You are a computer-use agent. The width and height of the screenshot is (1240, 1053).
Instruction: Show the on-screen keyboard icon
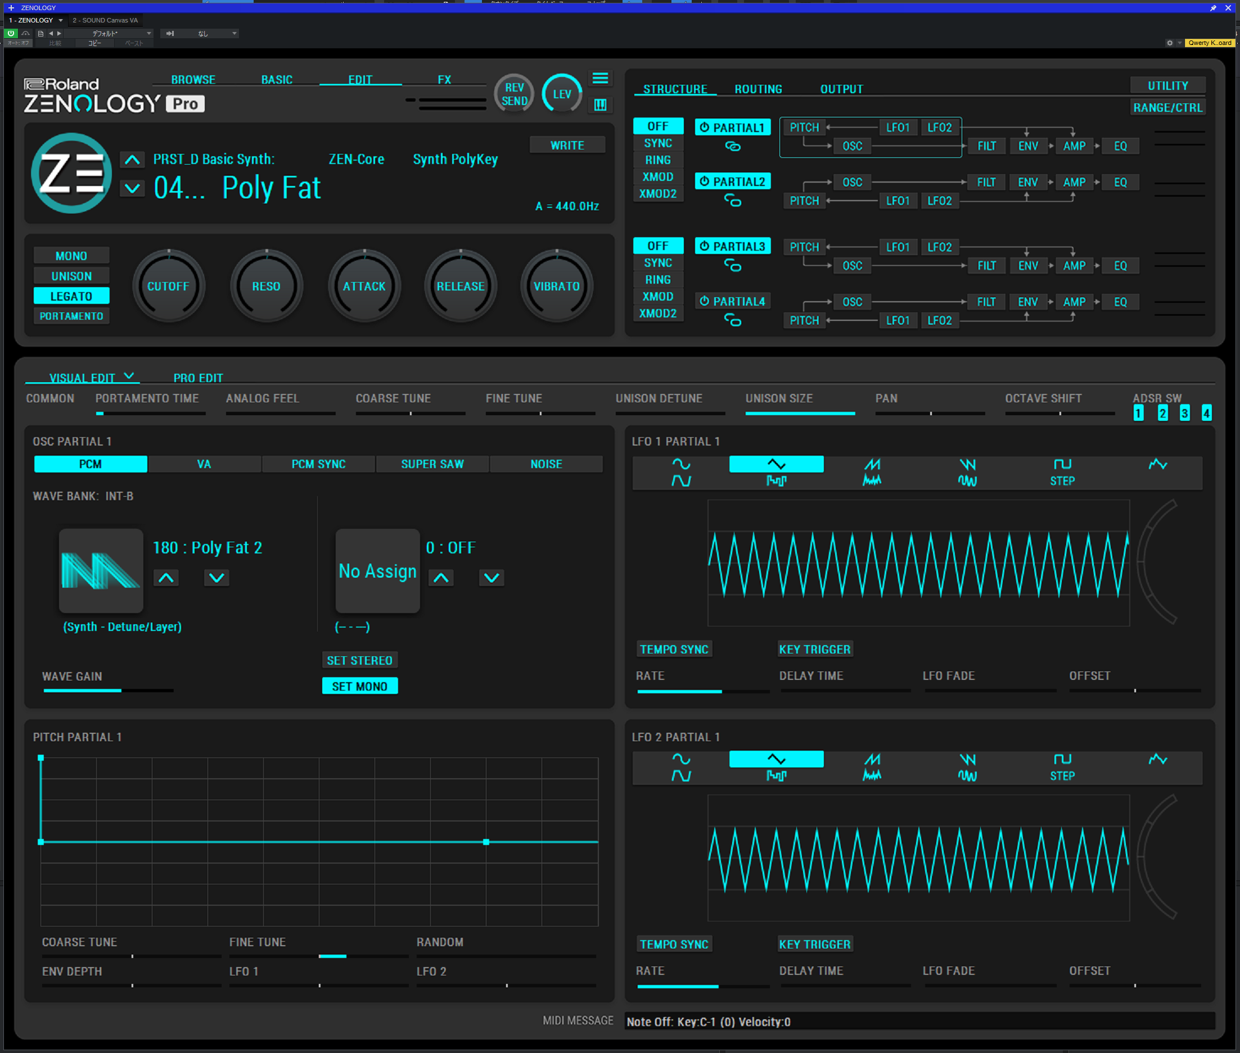coord(599,105)
